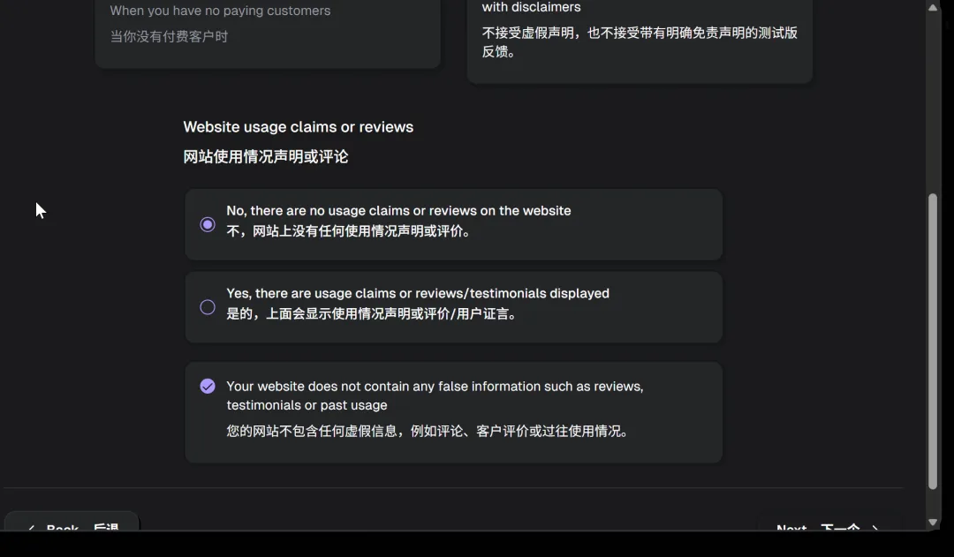Click the "Website usage claims or reviews" heading
This screenshot has height=557, width=954.
[x=298, y=127]
